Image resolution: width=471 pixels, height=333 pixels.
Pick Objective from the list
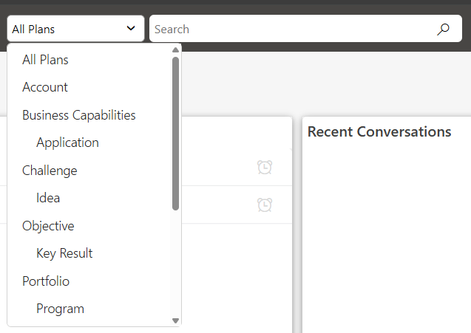48,226
